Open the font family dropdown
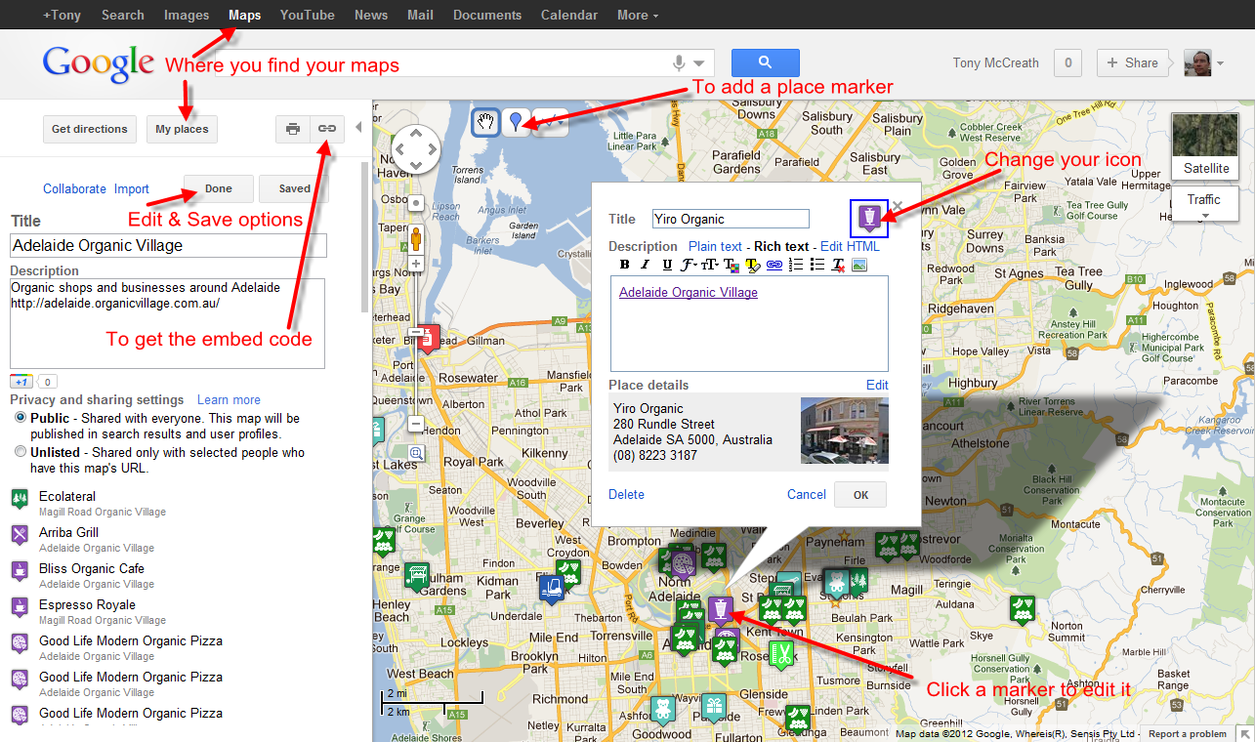 (690, 265)
